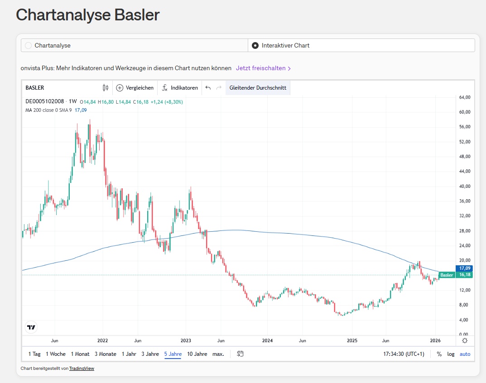This screenshot has width=486, height=383.
Task: Open chart settings gear icon
Action: [464, 340]
